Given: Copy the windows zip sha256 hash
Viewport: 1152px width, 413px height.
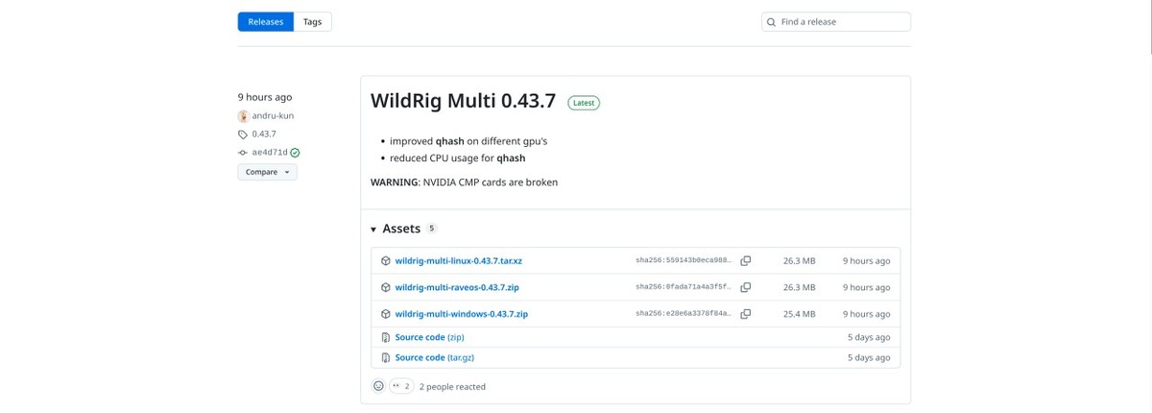Looking at the screenshot, I should 745,314.
